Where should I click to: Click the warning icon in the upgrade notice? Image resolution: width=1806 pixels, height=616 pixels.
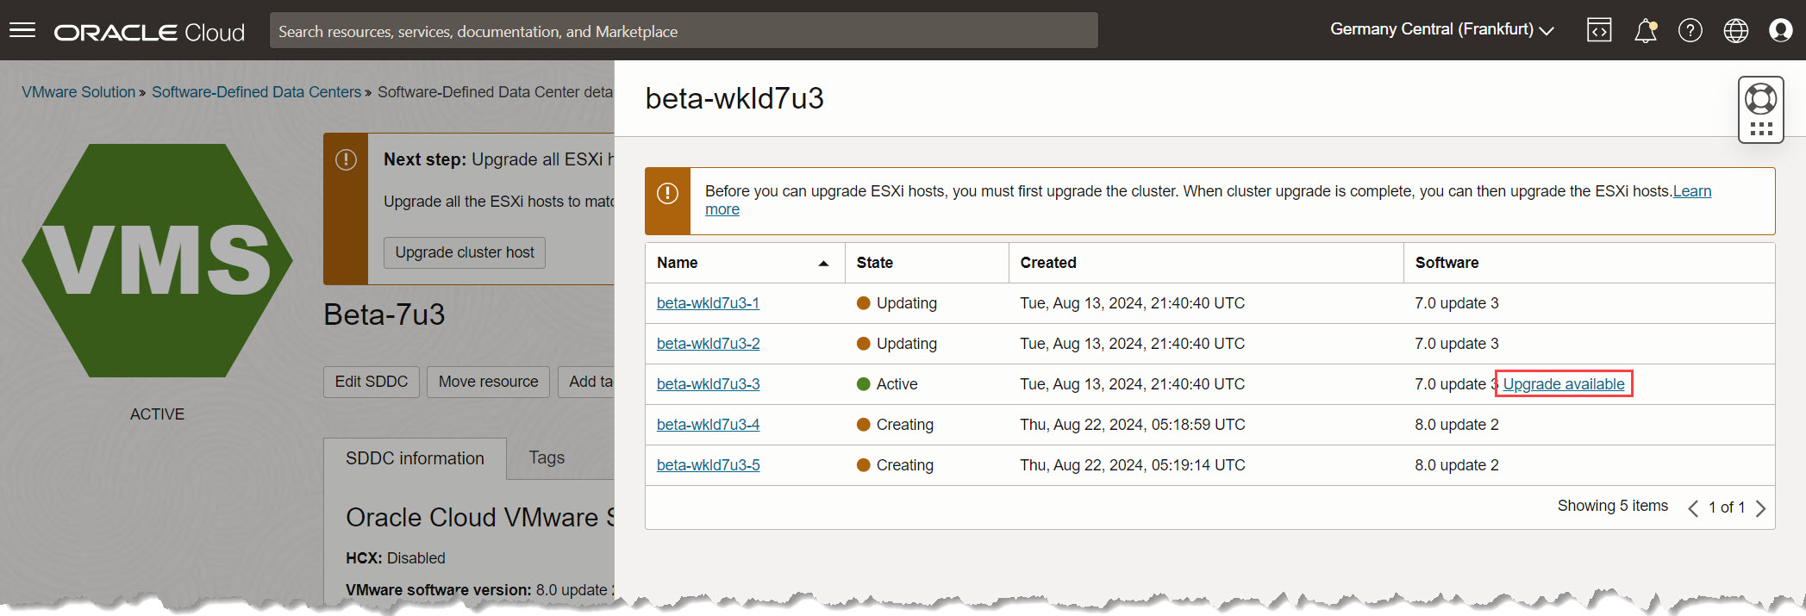[667, 193]
